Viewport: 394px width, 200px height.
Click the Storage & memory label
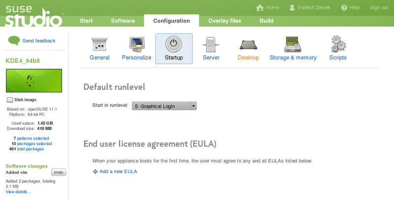[293, 57]
